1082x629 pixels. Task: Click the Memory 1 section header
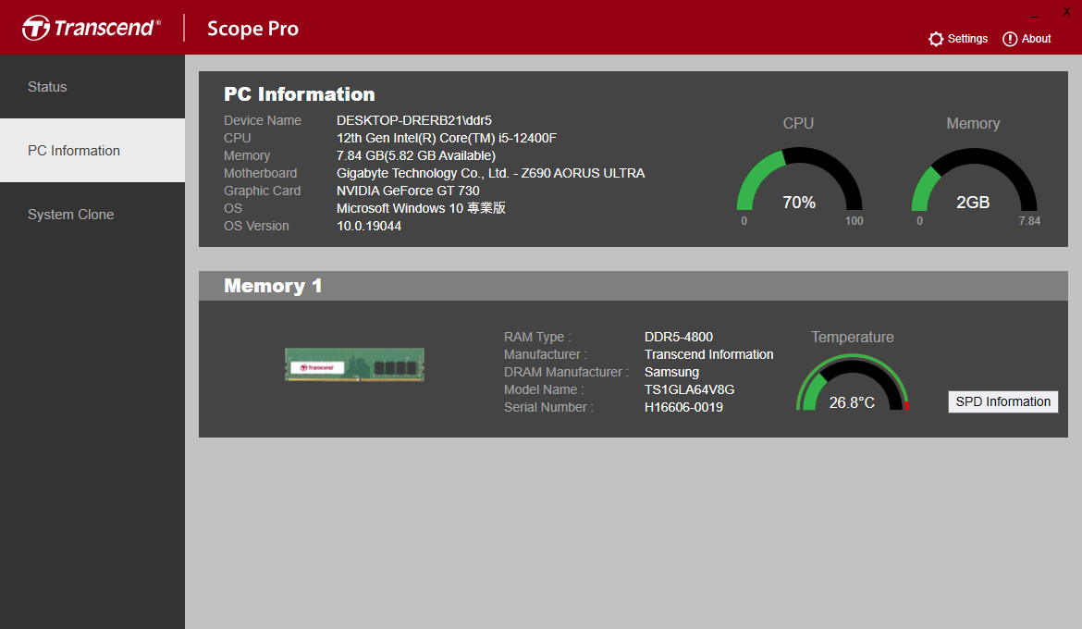pos(633,286)
